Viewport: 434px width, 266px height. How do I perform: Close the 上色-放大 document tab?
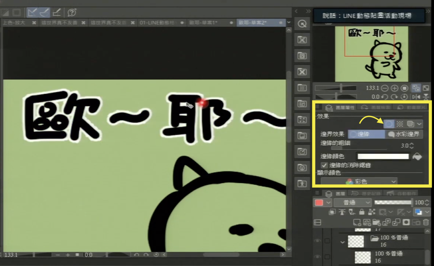pyautogui.click(x=34, y=23)
